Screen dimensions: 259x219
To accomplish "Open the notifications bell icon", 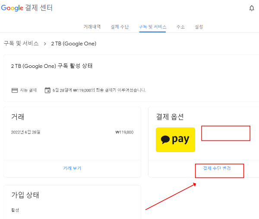I will point(252,8).
